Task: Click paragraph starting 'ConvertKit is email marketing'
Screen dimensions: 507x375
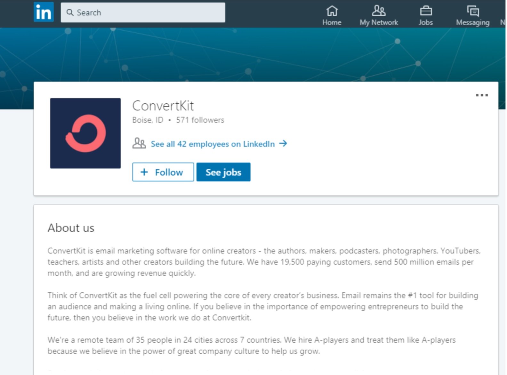Action: point(264,262)
